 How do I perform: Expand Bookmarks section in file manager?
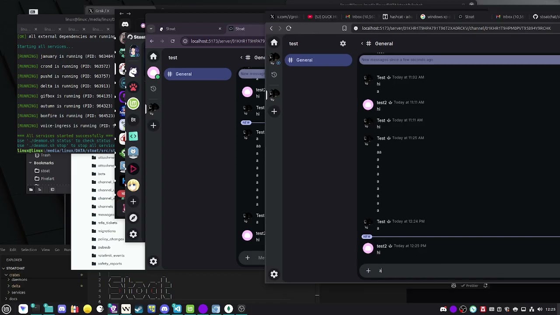click(30, 163)
